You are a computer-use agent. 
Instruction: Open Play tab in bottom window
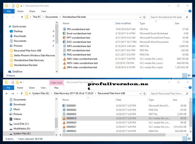[56, 88]
